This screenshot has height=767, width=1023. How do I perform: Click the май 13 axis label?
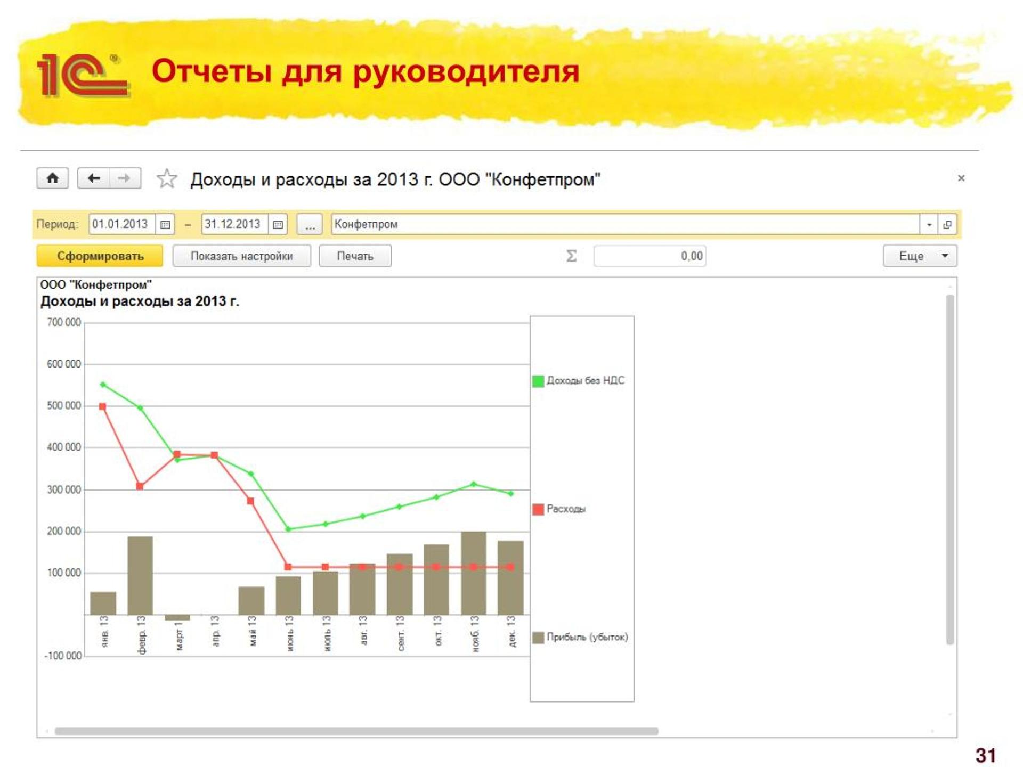point(252,632)
